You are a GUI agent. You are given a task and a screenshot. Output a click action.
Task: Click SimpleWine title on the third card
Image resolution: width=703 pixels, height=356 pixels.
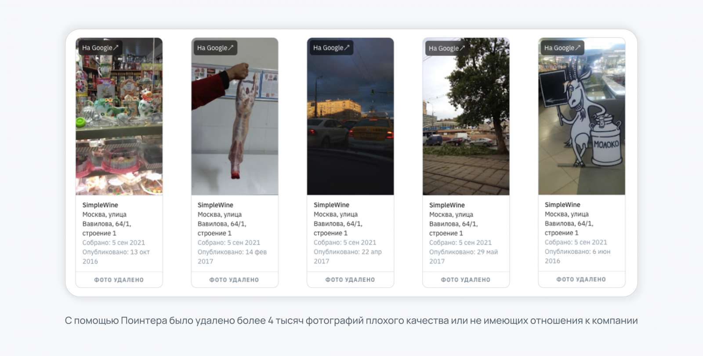tap(331, 205)
